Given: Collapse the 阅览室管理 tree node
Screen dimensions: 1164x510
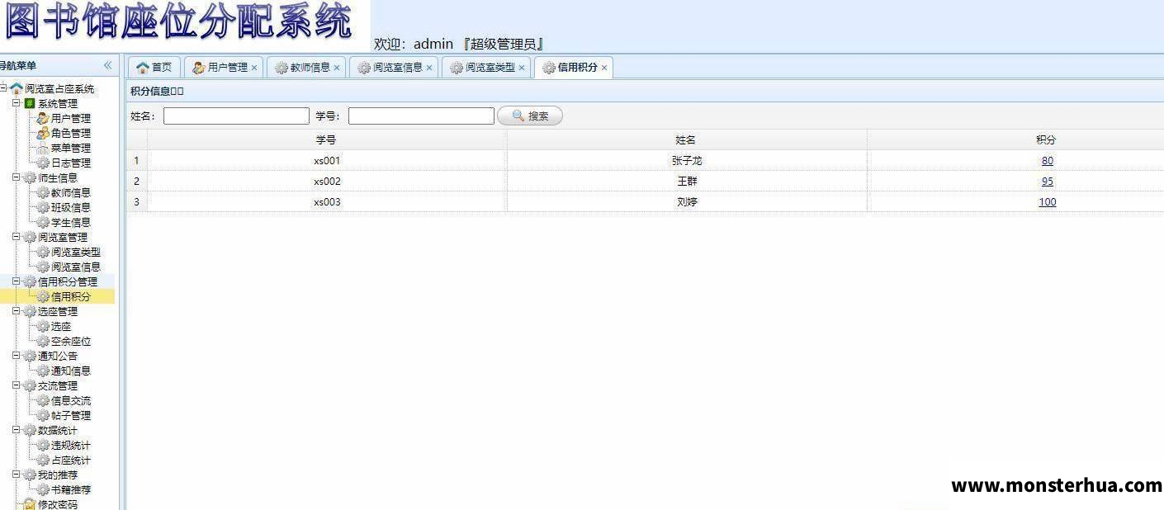Looking at the screenshot, I should (17, 236).
